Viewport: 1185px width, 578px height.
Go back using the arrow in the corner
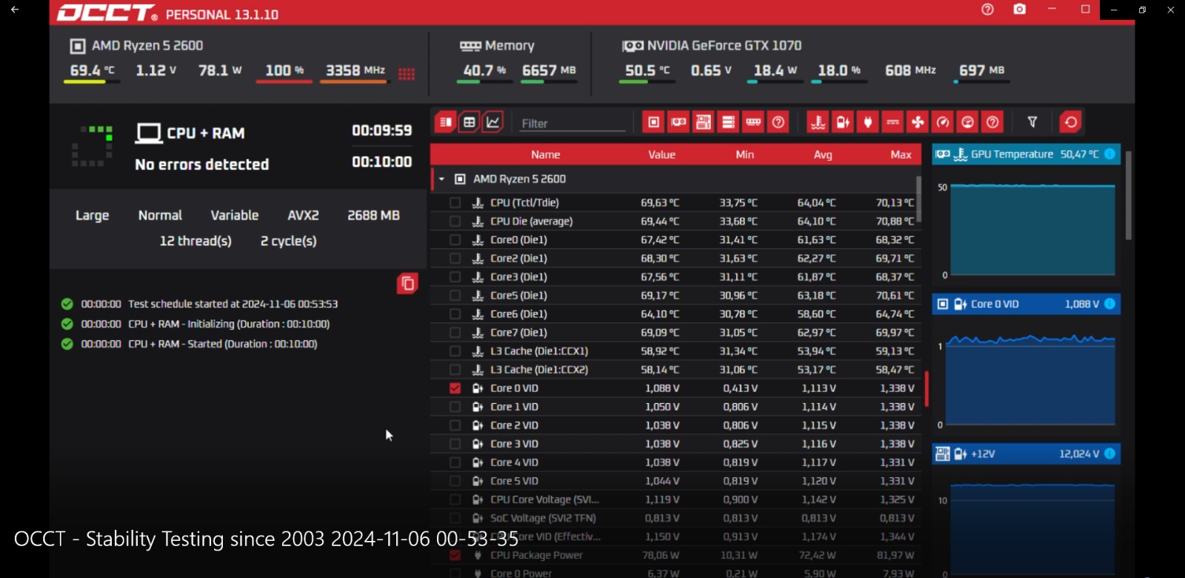(x=15, y=10)
